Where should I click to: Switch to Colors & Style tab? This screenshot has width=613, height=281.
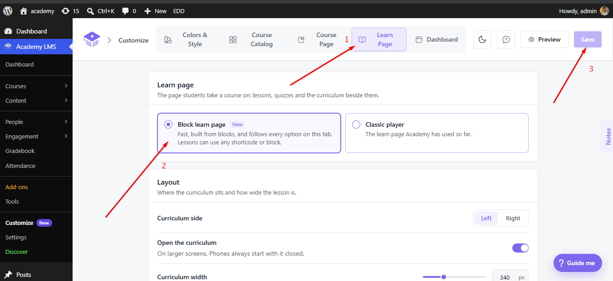[186, 39]
